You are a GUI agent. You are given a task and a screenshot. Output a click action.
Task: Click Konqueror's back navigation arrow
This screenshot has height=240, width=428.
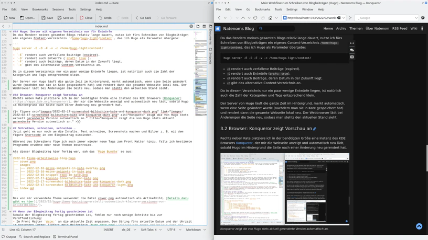click(x=219, y=18)
